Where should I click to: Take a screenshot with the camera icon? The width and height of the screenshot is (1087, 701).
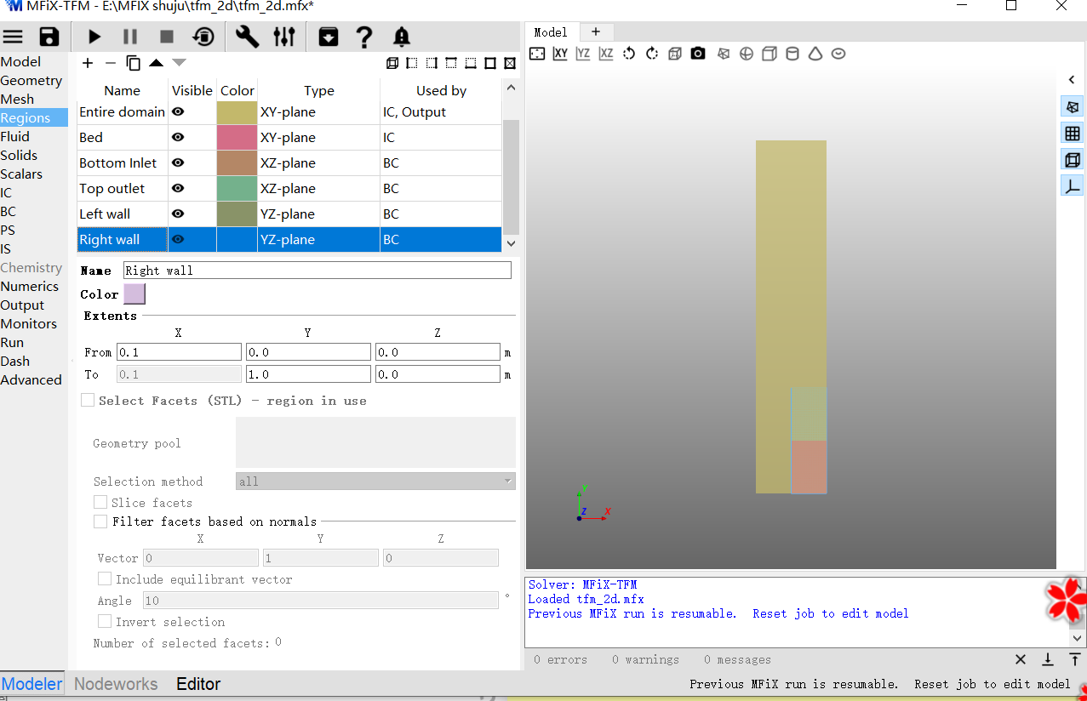click(x=698, y=54)
